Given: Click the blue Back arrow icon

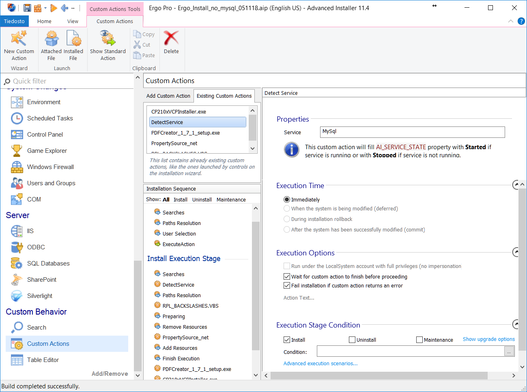Looking at the screenshot, I should click(x=65, y=8).
